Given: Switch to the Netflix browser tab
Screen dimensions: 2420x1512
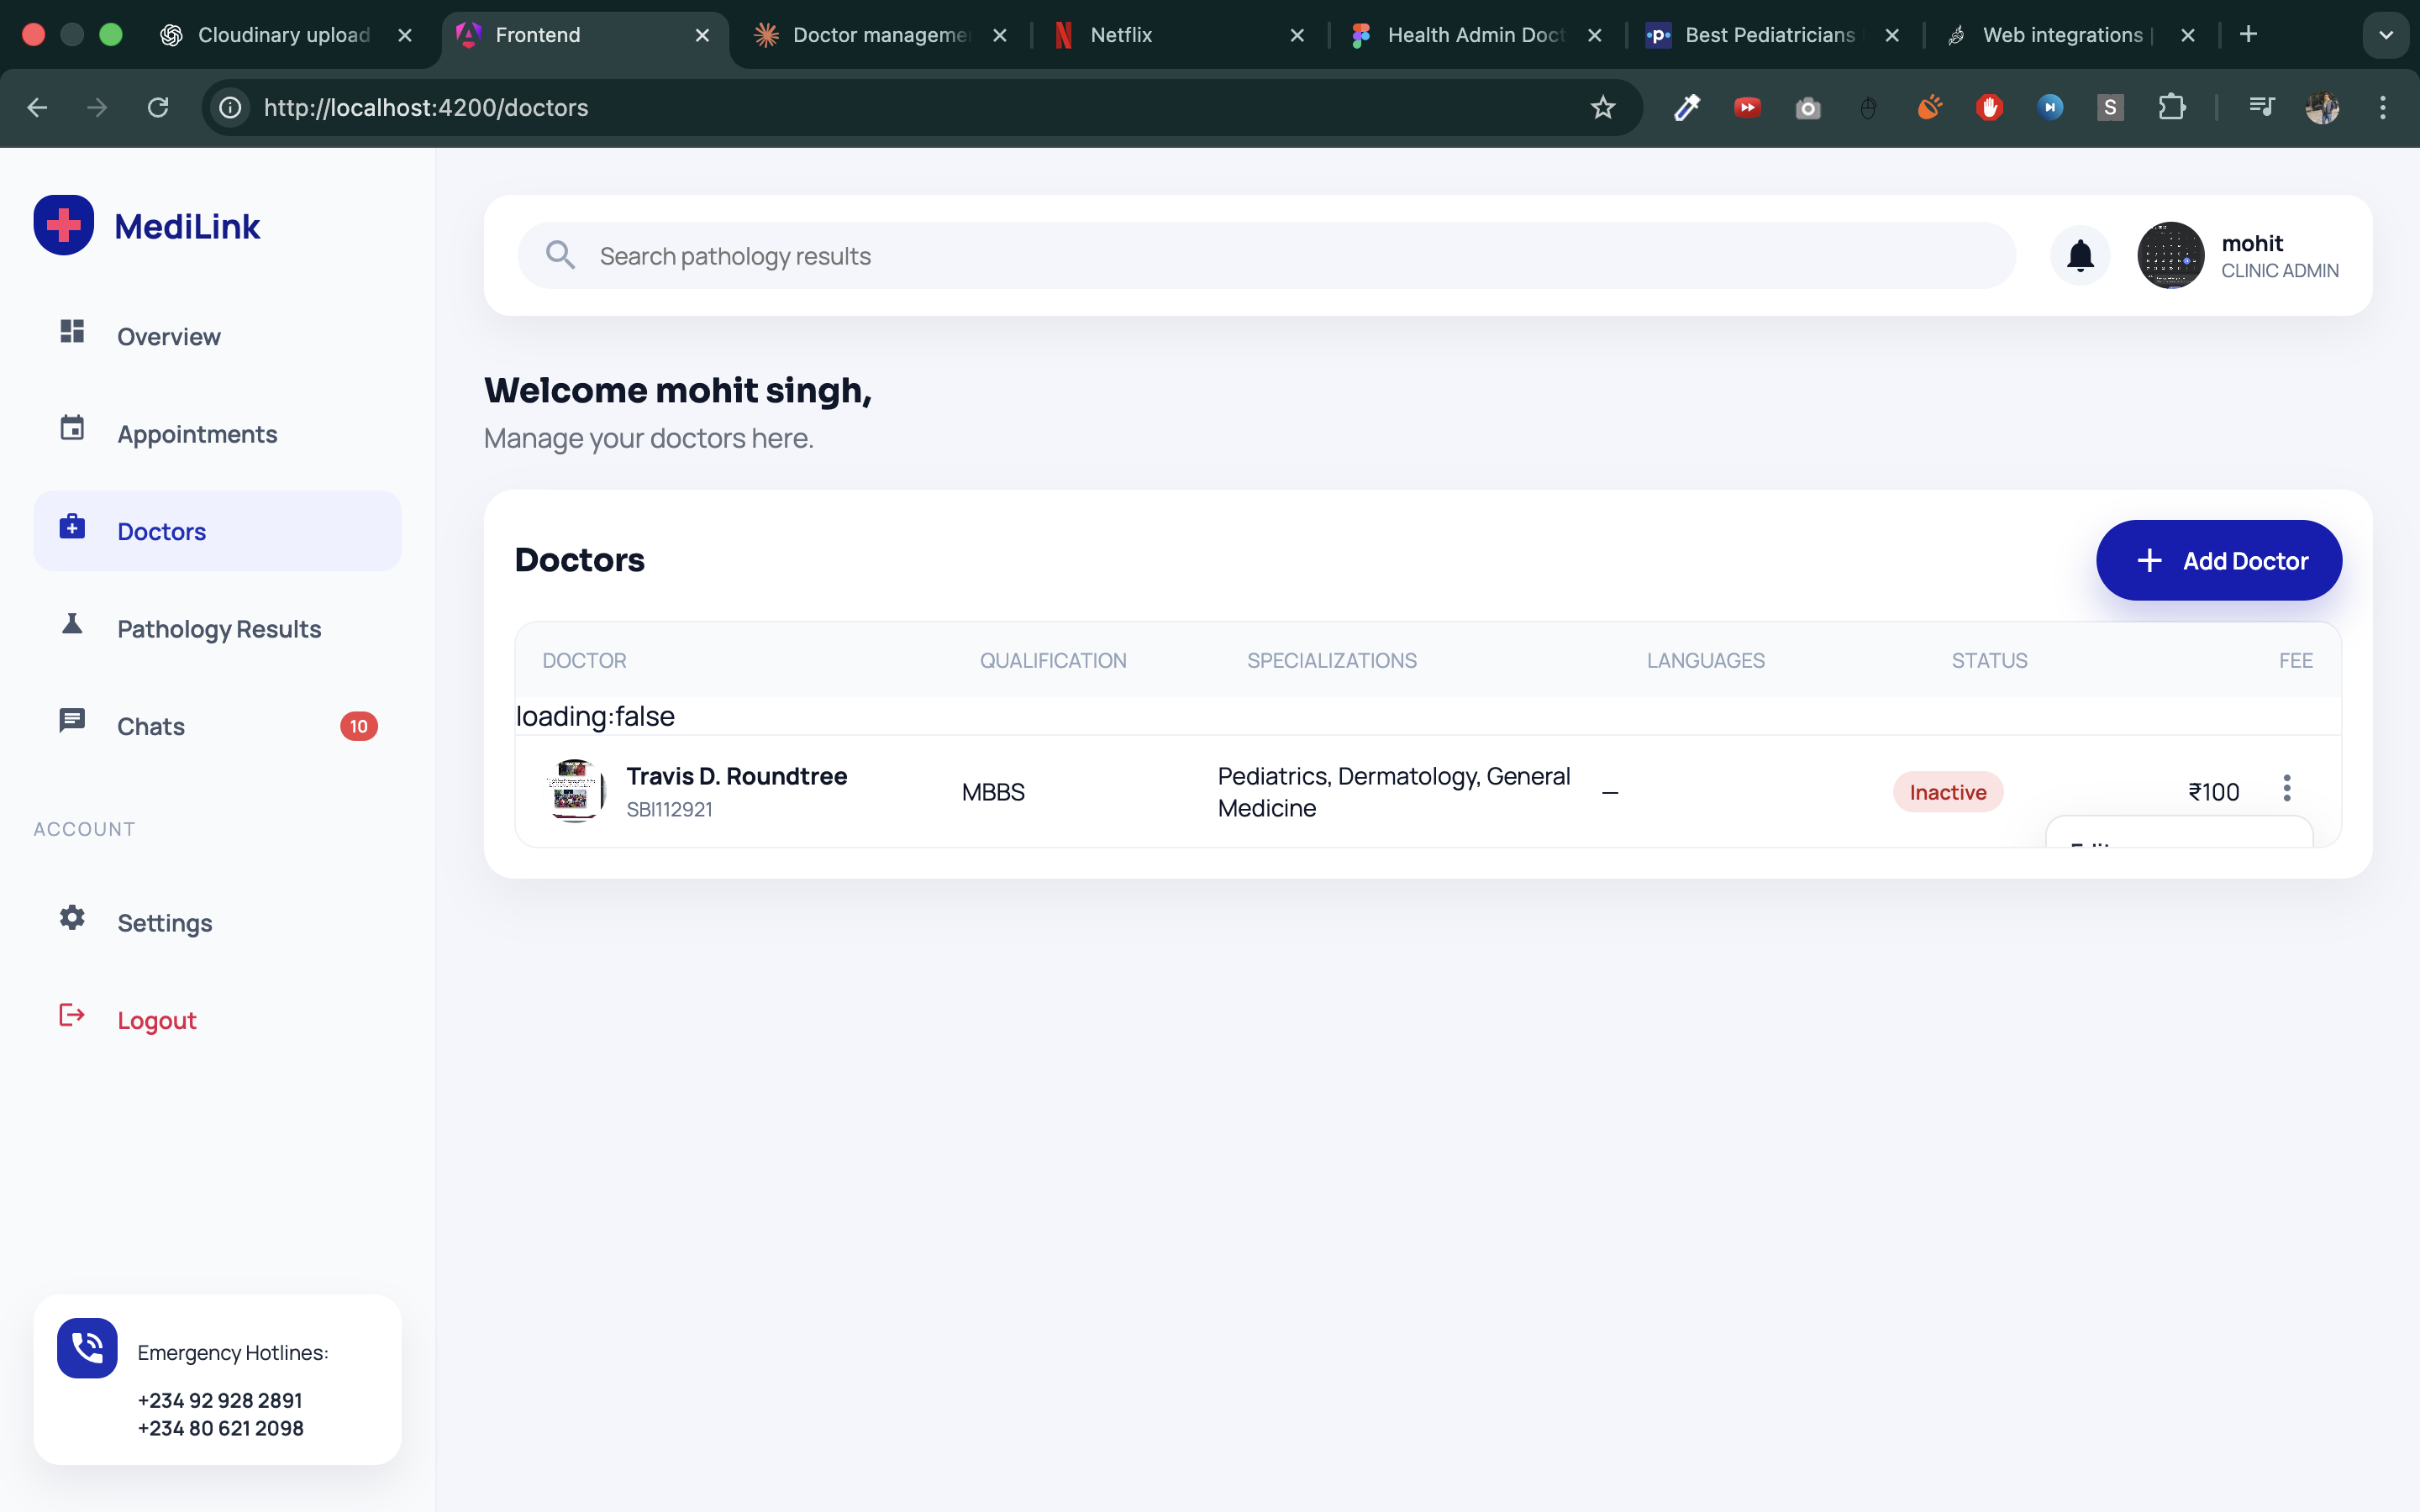Looking at the screenshot, I should [1121, 35].
